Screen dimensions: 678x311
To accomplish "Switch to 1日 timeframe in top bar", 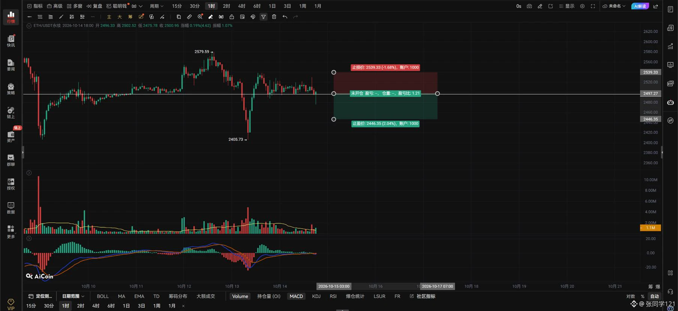I will 272,6.
